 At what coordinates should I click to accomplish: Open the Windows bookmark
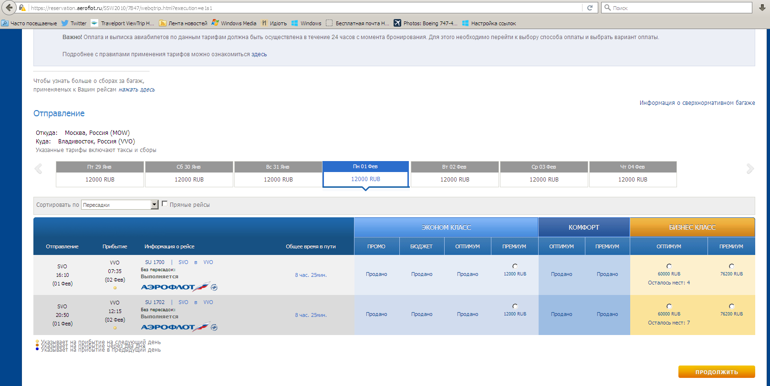pos(306,23)
